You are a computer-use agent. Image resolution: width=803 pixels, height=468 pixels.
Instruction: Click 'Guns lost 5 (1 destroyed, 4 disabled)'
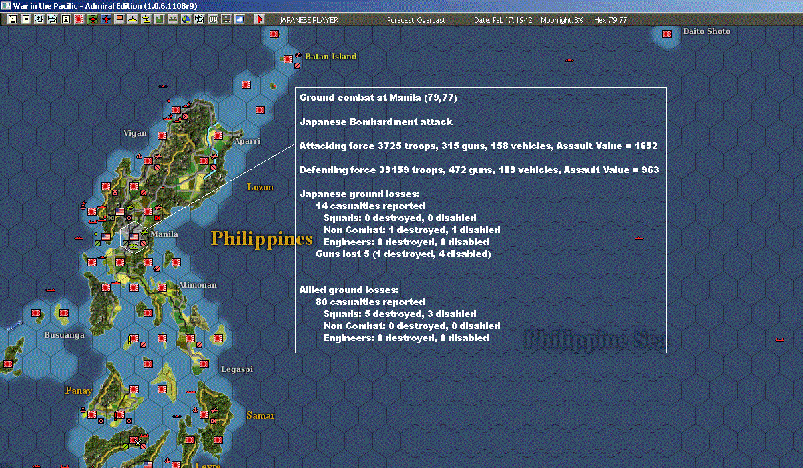click(x=403, y=254)
